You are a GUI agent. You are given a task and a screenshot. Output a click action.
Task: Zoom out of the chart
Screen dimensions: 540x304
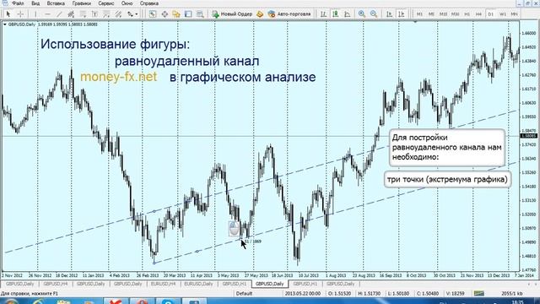(x=374, y=14)
